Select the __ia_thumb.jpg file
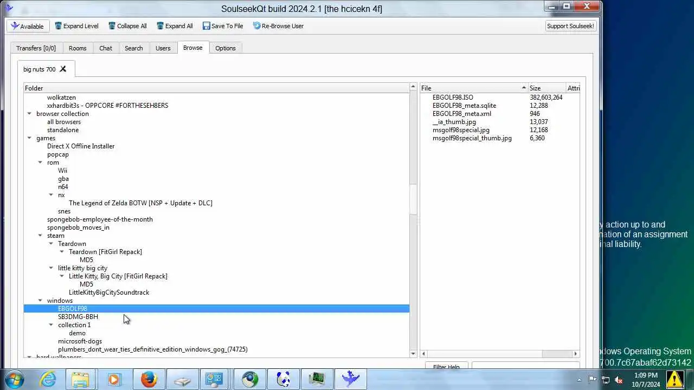 tap(454, 122)
